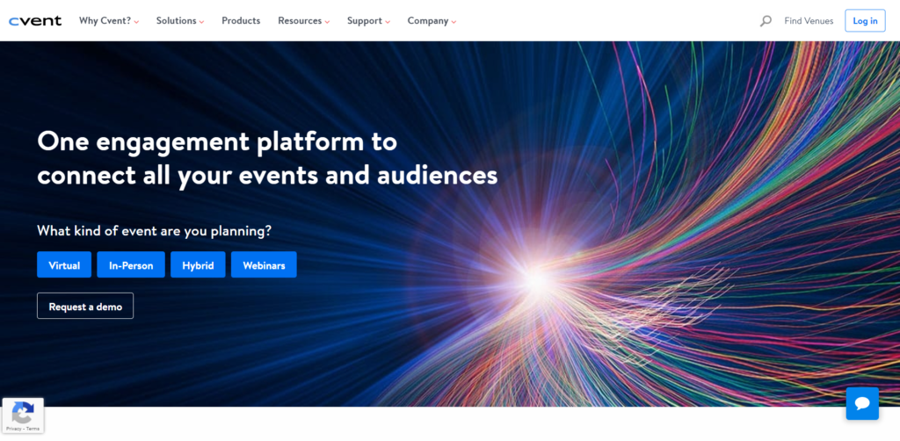Open the search magnifier icon
This screenshot has width=900, height=441.
click(766, 21)
